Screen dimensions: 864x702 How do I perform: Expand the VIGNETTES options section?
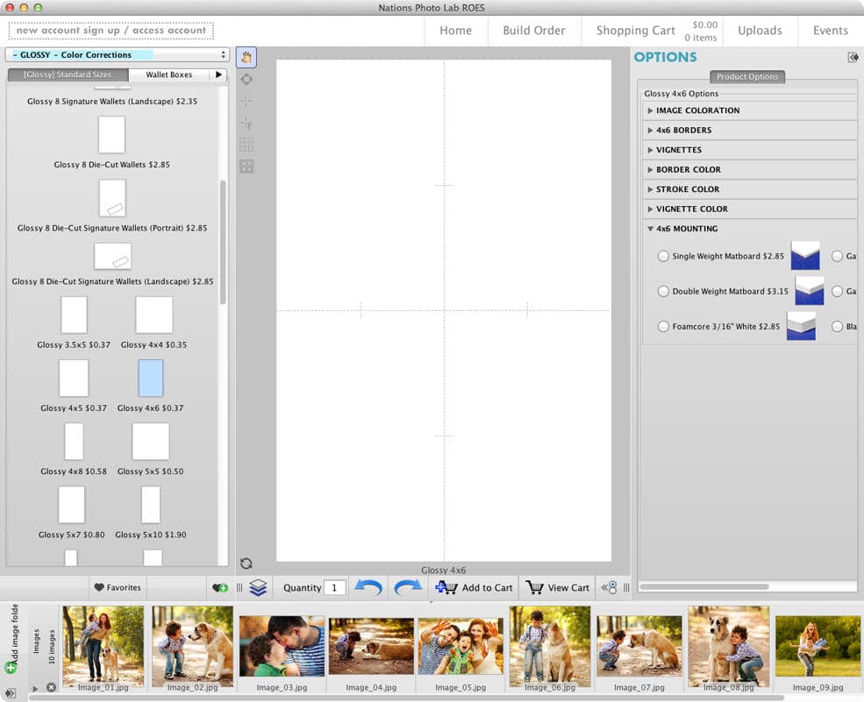679,150
